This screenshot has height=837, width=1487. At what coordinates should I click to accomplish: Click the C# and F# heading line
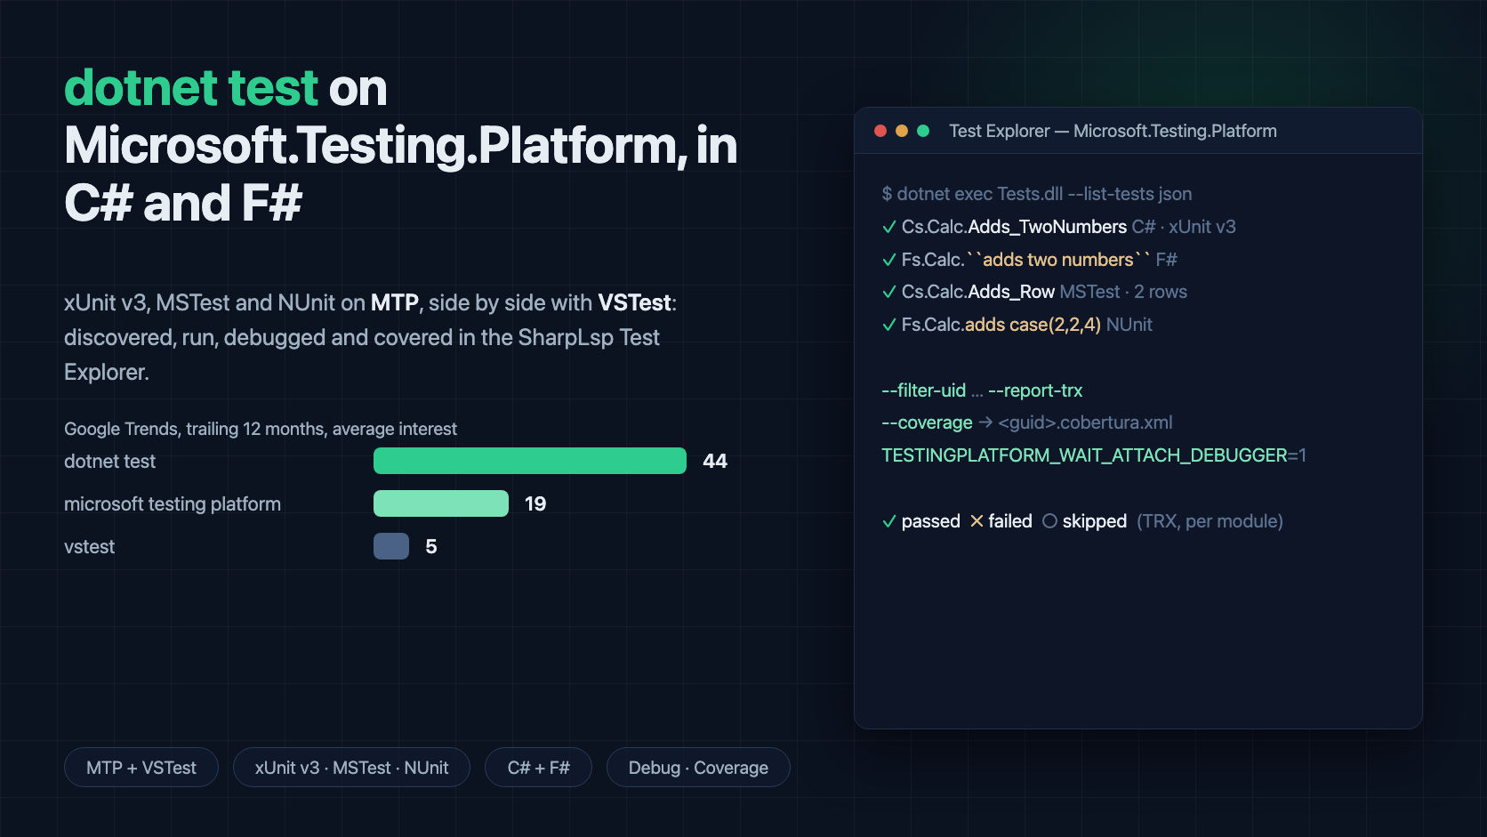click(x=183, y=203)
